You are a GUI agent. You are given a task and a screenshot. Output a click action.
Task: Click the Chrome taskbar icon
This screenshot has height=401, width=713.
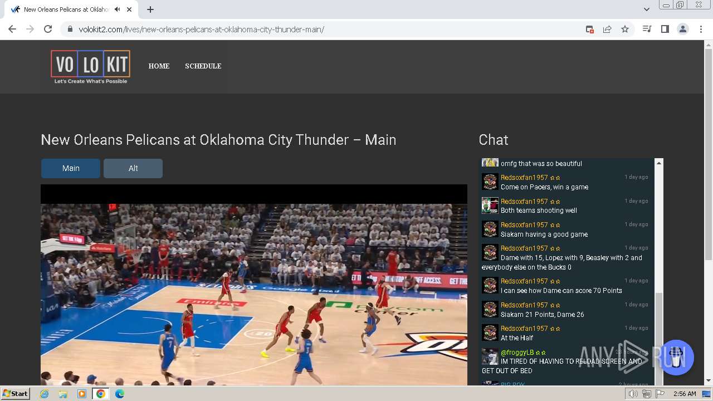pyautogui.click(x=101, y=394)
